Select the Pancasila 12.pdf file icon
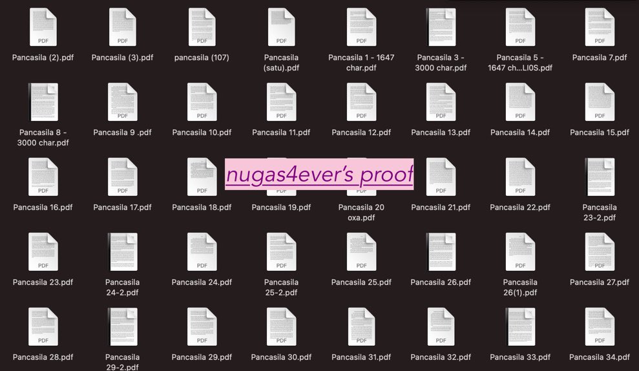The width and height of the screenshot is (639, 371). point(361,102)
